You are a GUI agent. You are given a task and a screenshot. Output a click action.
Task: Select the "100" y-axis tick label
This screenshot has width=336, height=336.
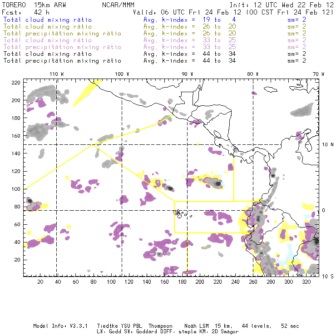16,189
